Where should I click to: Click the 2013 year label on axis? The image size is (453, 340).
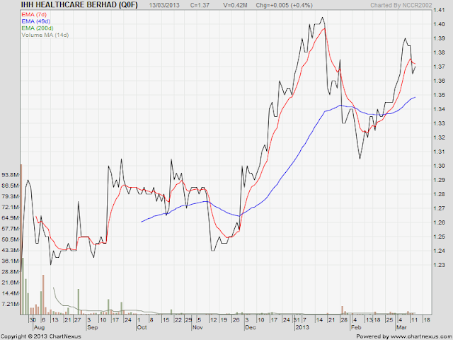coord(302,327)
